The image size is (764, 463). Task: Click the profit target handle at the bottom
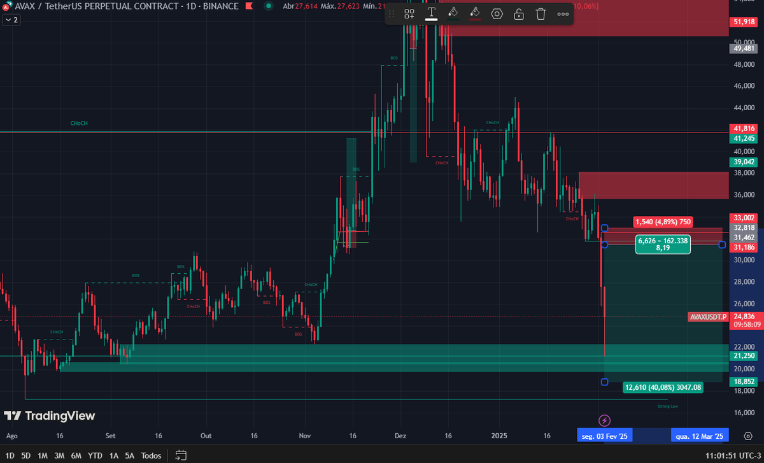click(x=604, y=382)
